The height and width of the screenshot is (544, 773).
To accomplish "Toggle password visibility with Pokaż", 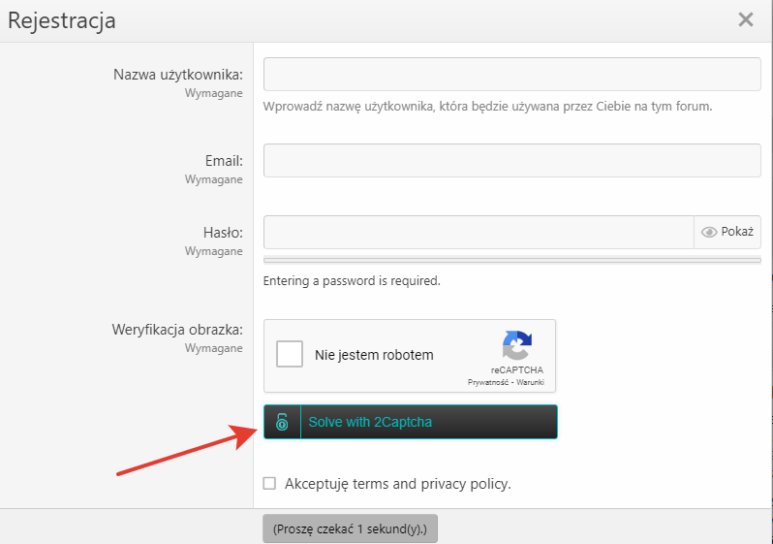I will pos(727,233).
